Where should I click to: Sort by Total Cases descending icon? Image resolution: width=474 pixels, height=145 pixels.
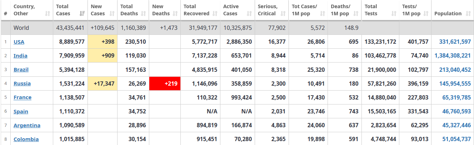pos(82,14)
